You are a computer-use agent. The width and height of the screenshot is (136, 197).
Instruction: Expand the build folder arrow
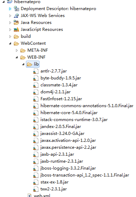tap(10, 36)
